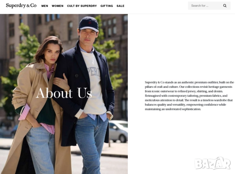Click the BAZAR watermark logo
This screenshot has height=174, width=235.
tap(212, 163)
